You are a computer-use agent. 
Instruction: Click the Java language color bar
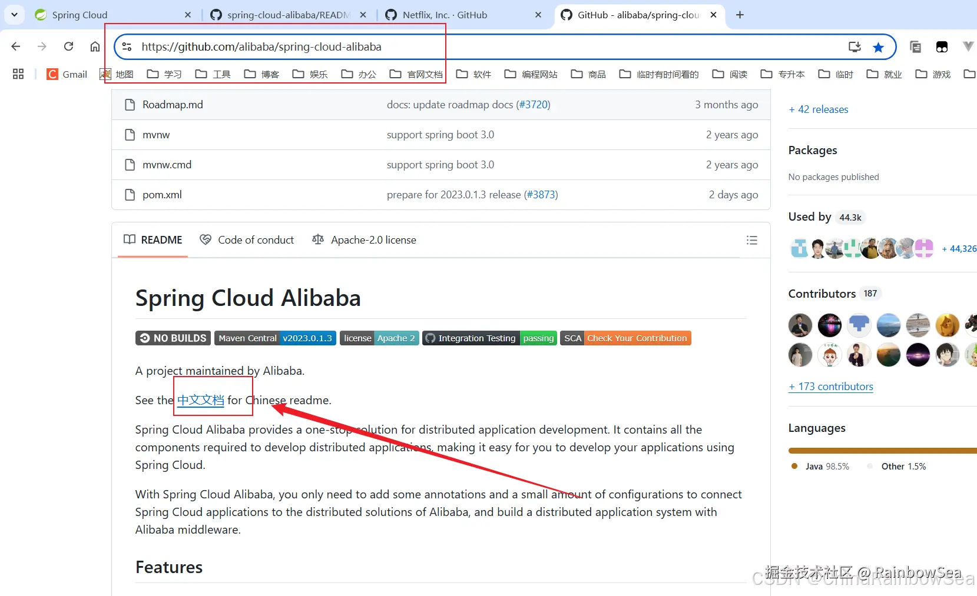[882, 451]
